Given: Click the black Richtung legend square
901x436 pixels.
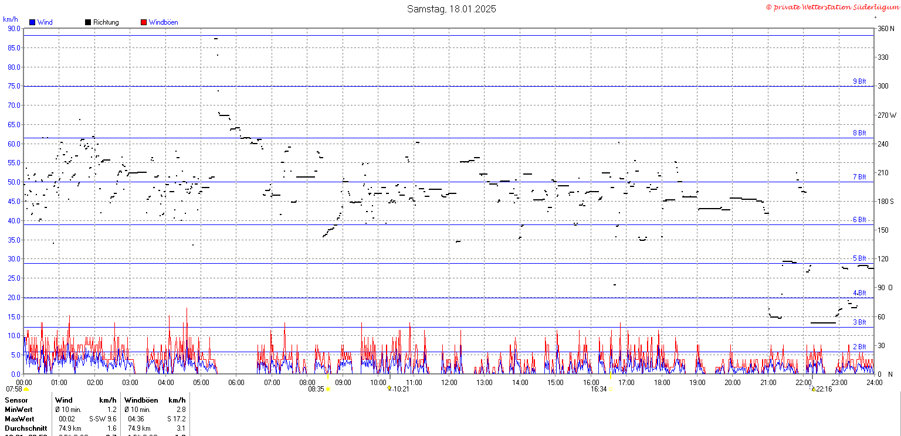Looking at the screenshot, I should point(88,22).
